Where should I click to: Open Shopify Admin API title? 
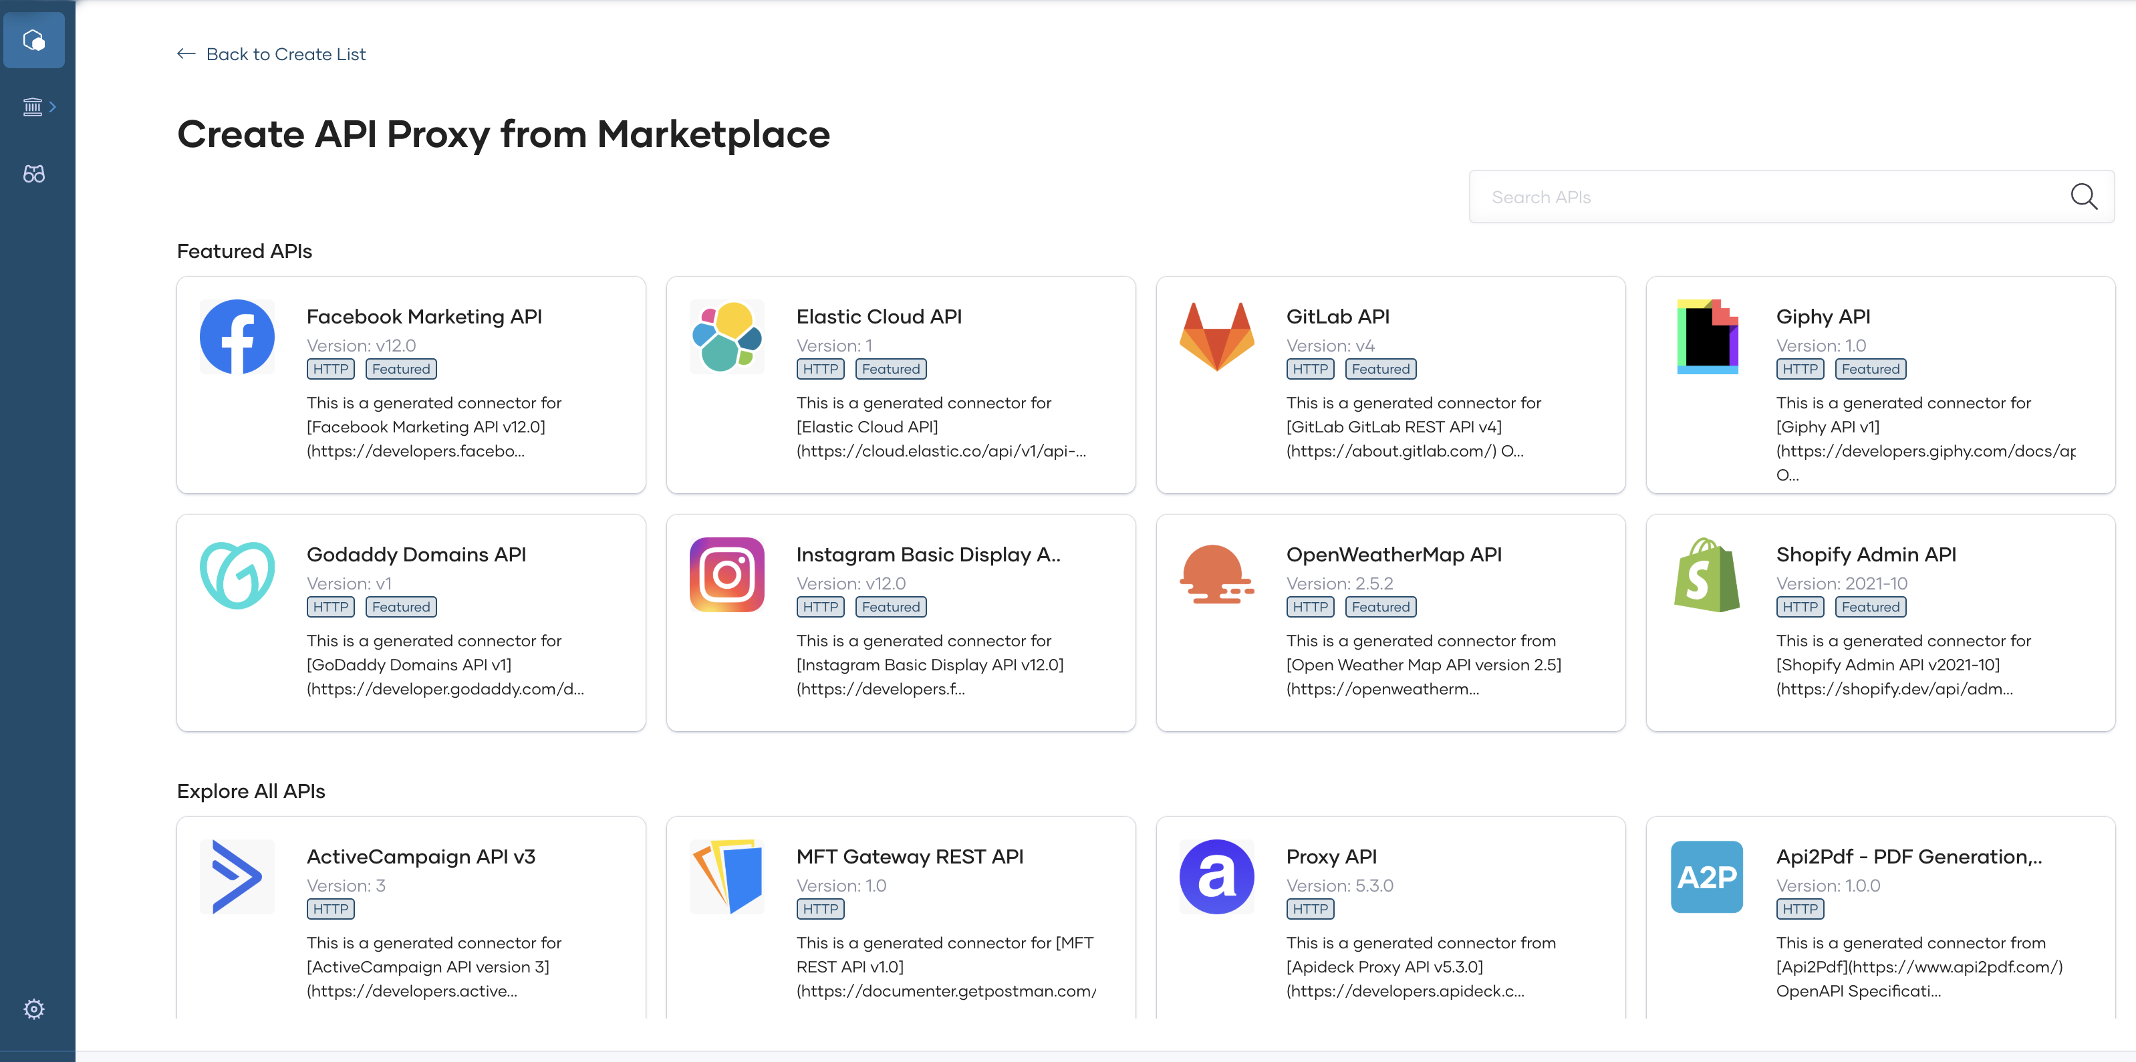click(x=1866, y=555)
